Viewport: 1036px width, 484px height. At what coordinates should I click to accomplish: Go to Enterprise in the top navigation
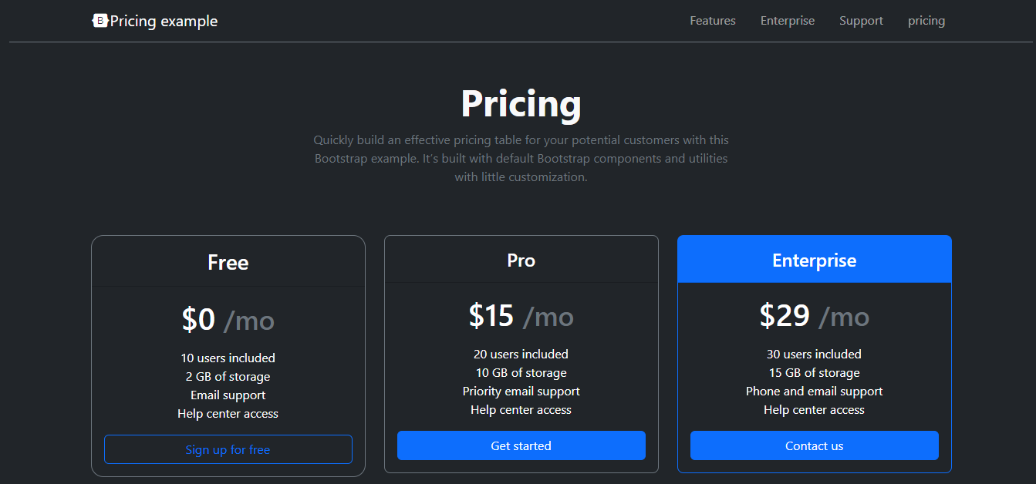pyautogui.click(x=788, y=21)
